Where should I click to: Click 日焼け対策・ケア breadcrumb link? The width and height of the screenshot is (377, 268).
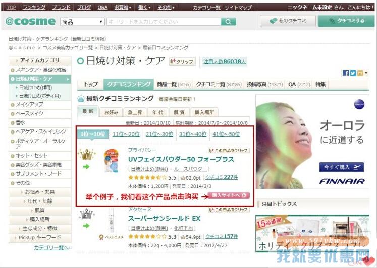click(x=118, y=48)
